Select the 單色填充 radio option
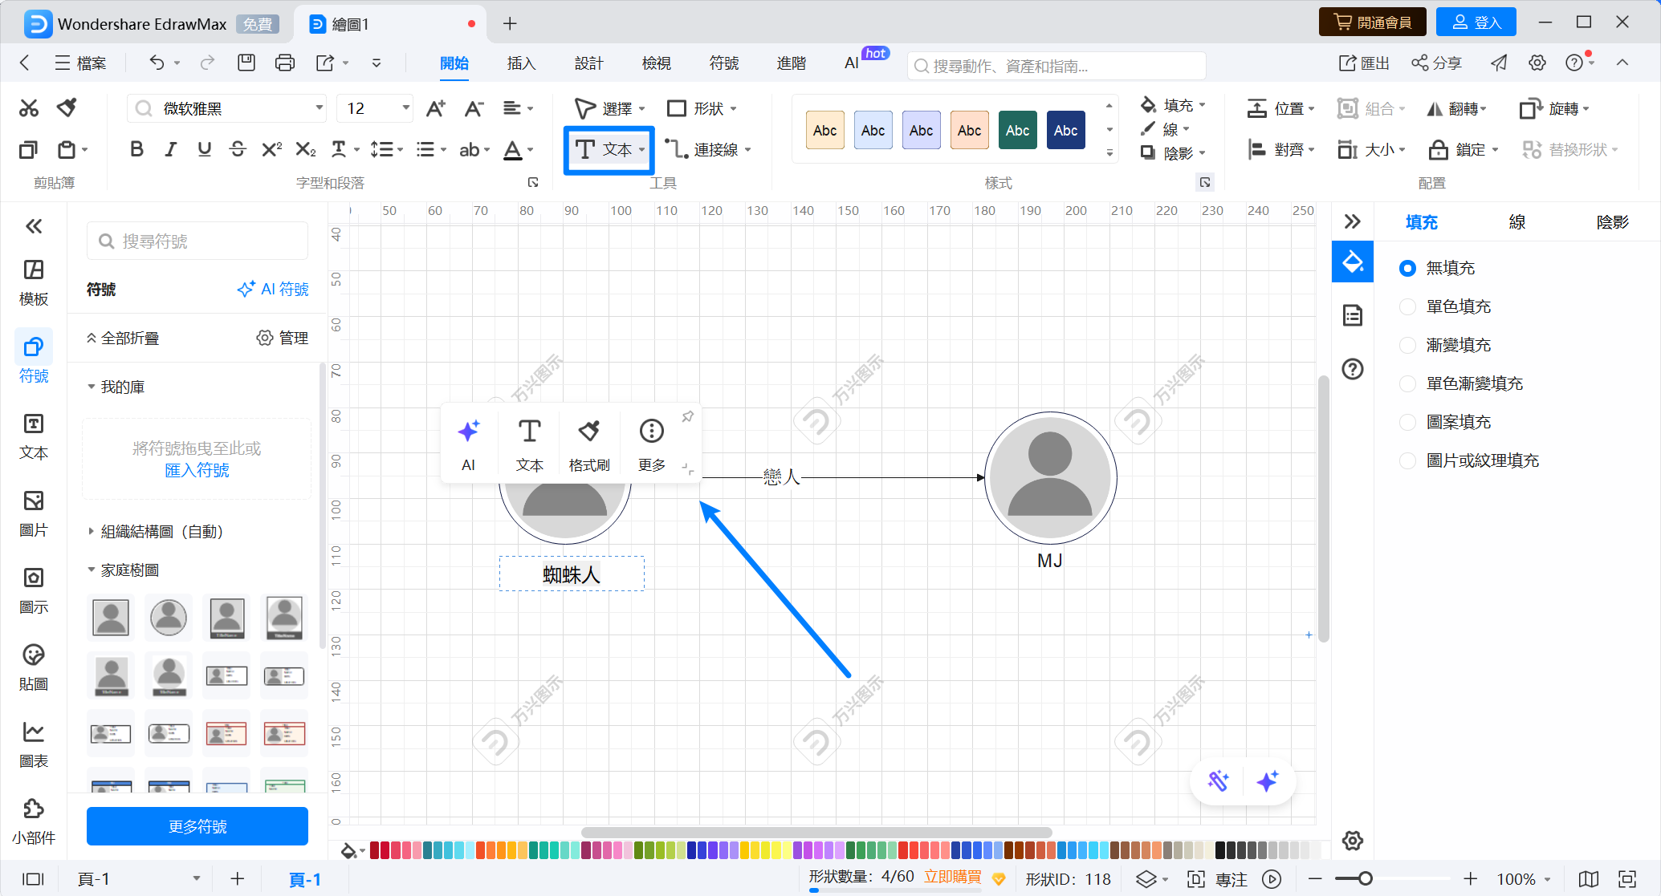The image size is (1661, 896). click(1407, 306)
